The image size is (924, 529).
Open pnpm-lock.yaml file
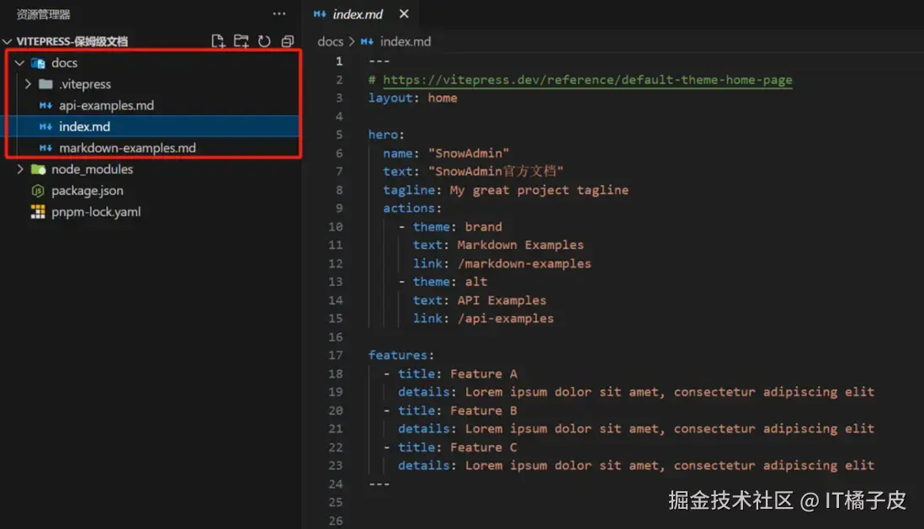96,211
